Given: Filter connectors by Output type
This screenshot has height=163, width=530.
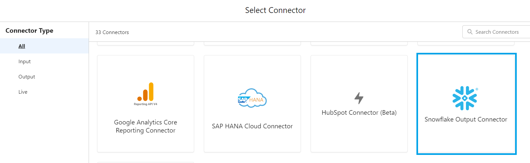Looking at the screenshot, I should [27, 76].
